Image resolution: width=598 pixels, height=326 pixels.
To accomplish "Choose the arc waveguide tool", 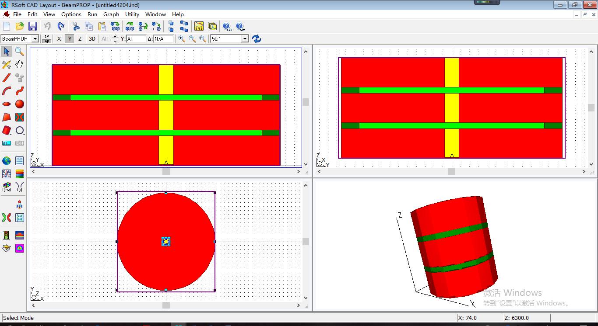I will coord(7,91).
